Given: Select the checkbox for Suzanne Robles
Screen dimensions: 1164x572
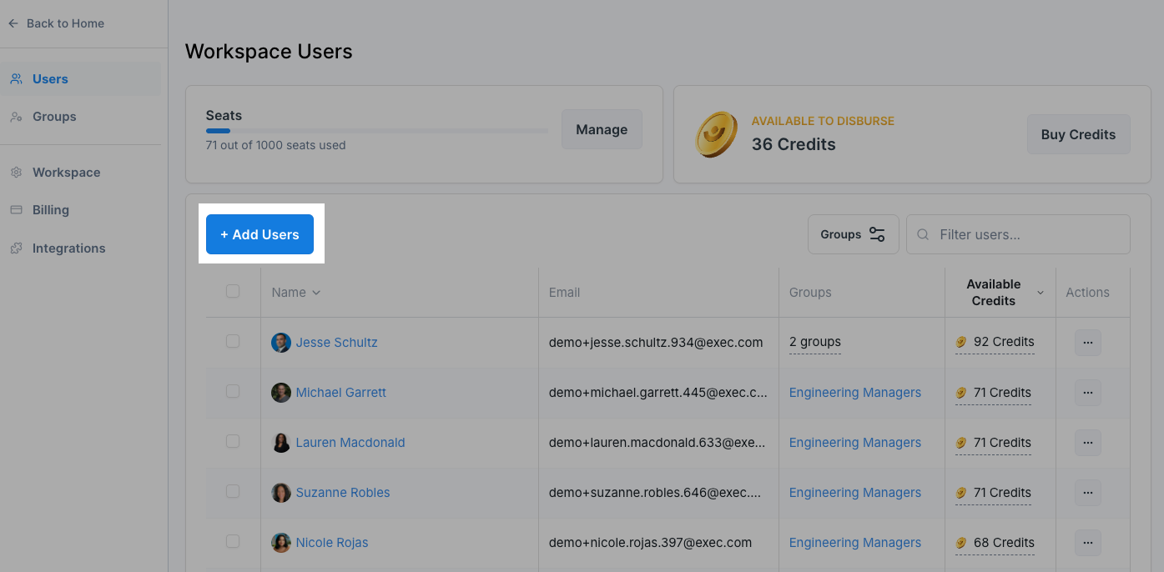Looking at the screenshot, I should (x=233, y=491).
